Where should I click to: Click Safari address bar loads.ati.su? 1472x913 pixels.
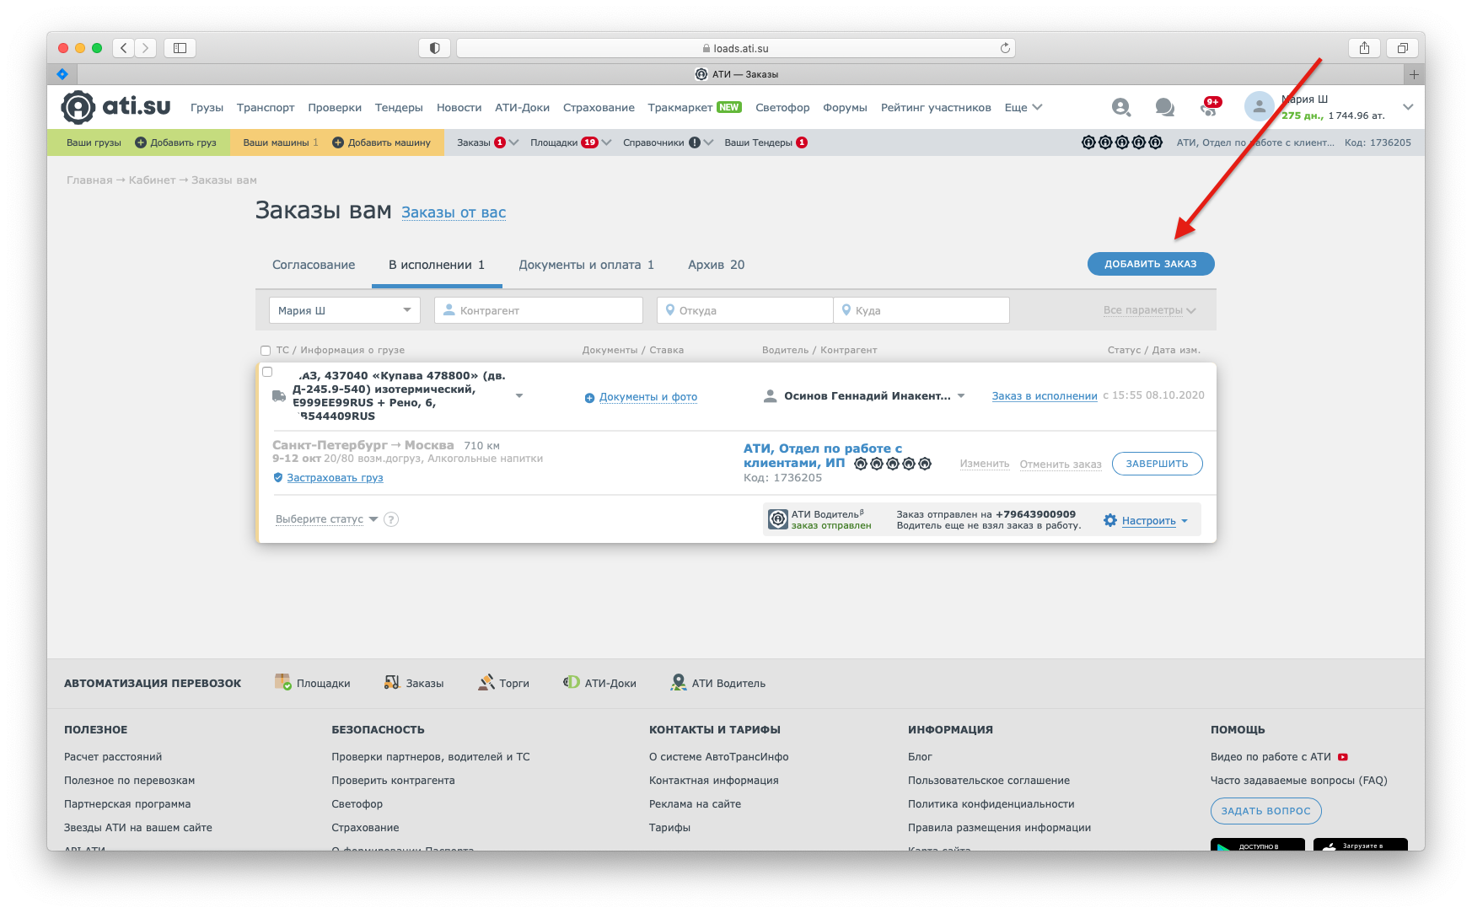pos(735,48)
